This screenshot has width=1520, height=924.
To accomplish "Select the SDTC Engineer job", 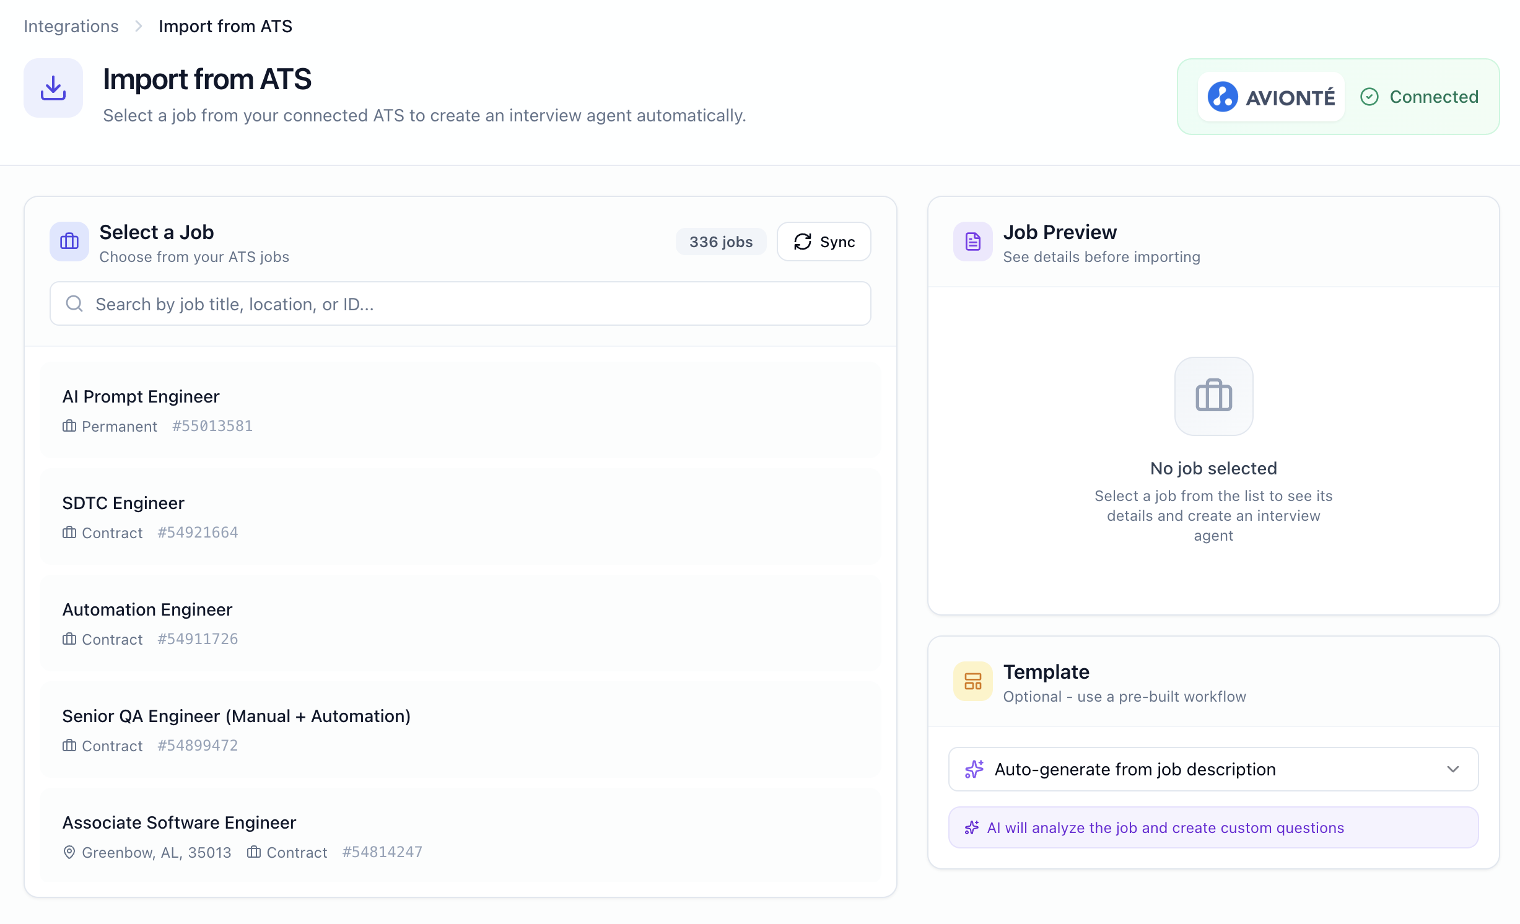I will 460,516.
